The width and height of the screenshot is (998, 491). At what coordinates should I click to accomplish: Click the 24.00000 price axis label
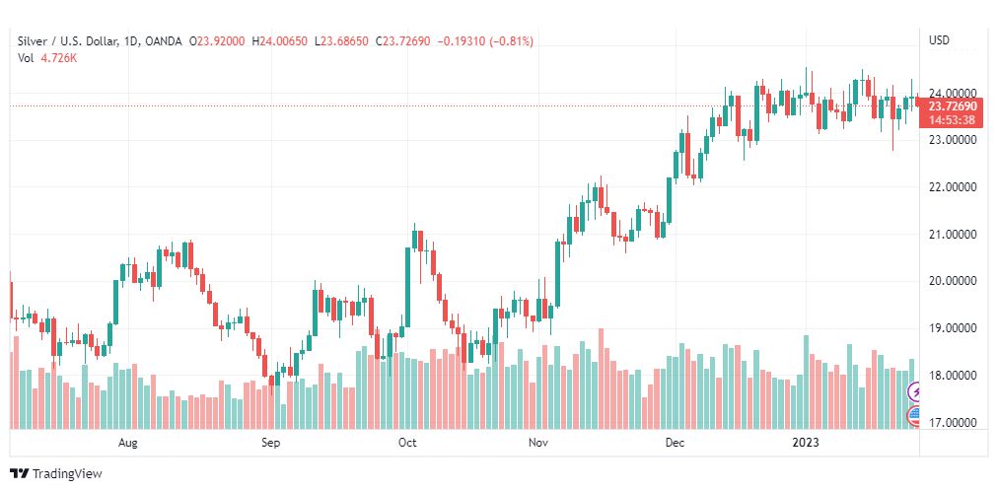(953, 93)
